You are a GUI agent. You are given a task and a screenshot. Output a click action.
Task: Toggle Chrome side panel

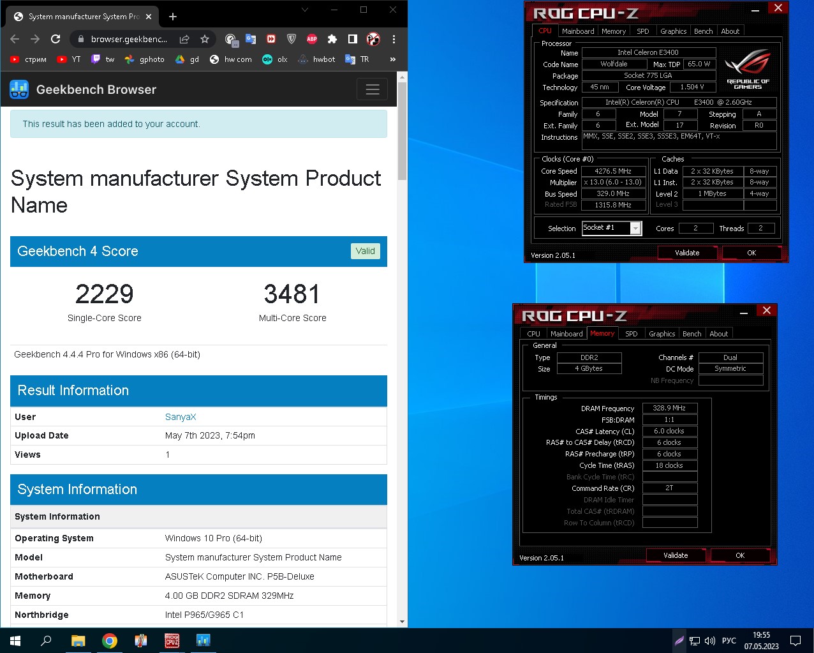[353, 39]
